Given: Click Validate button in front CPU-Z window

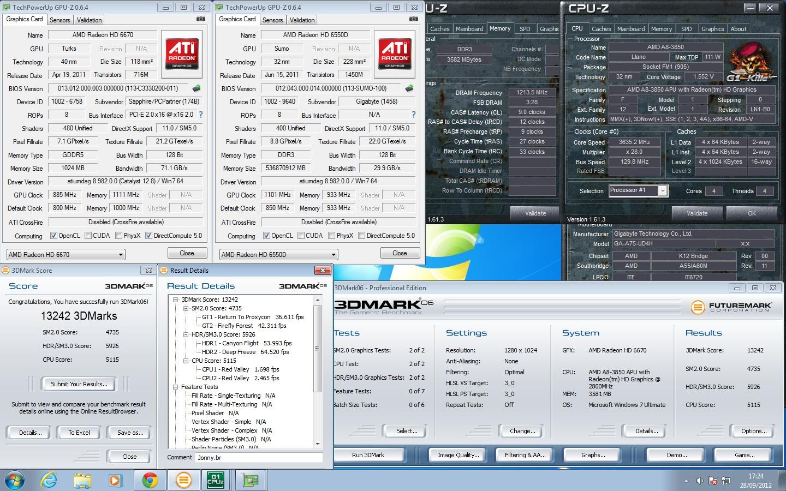Looking at the screenshot, I should point(697,213).
